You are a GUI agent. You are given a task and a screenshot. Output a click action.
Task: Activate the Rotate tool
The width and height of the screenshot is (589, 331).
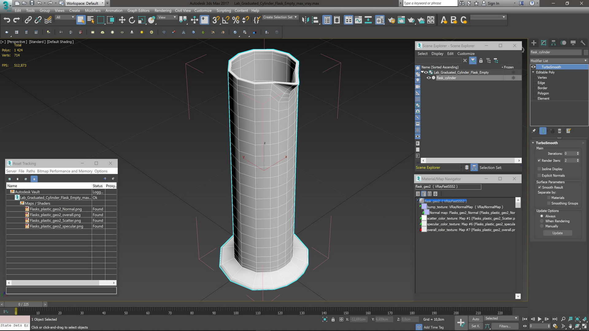[132, 20]
